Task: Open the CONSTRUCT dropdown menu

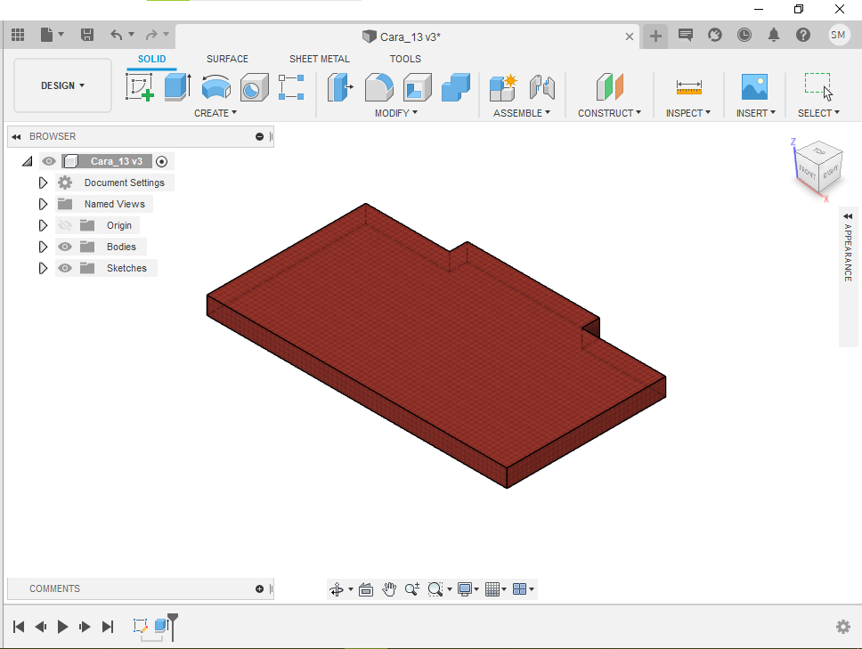Action: coord(610,113)
